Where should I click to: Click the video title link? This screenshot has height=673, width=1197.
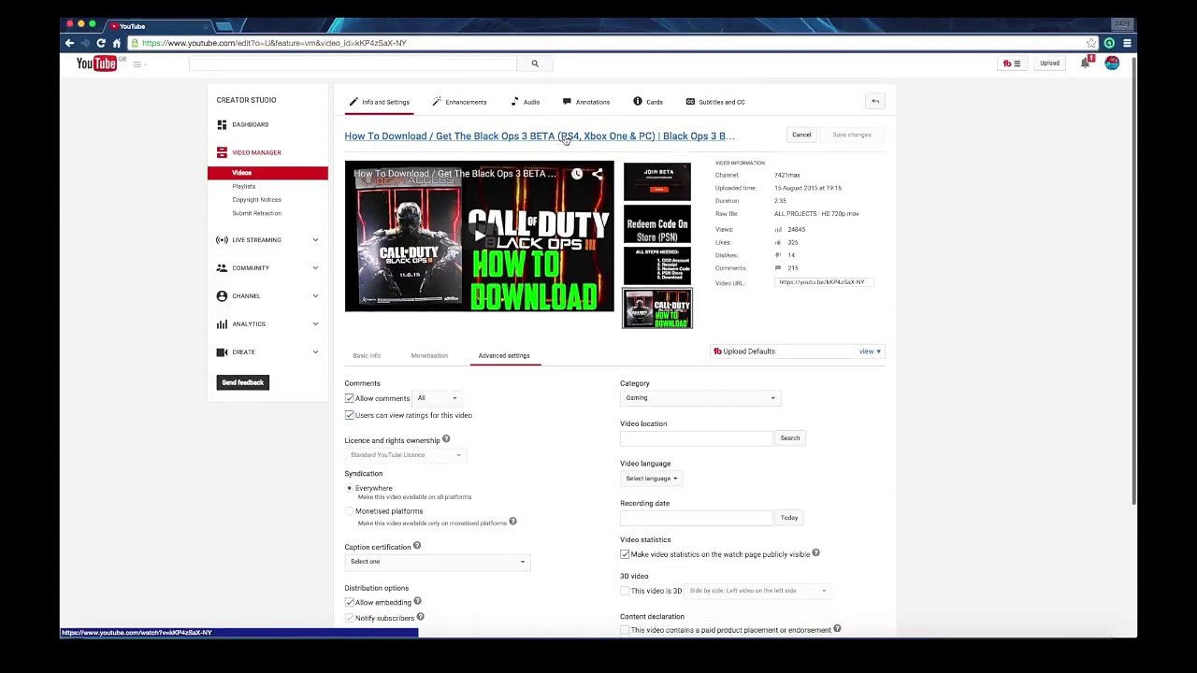pyautogui.click(x=540, y=136)
